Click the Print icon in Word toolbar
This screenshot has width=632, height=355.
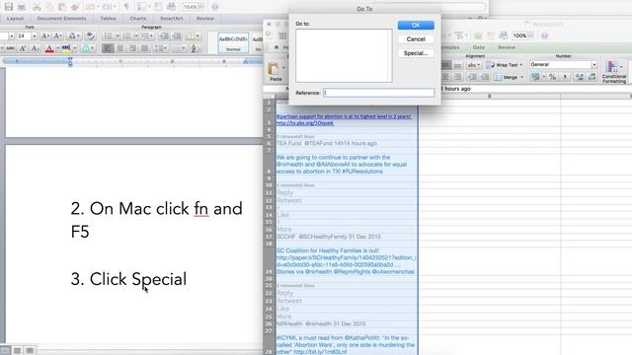[x=22, y=7]
